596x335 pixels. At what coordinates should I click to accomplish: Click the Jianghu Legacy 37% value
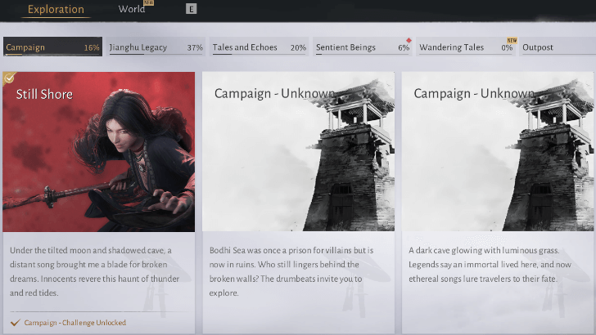195,47
